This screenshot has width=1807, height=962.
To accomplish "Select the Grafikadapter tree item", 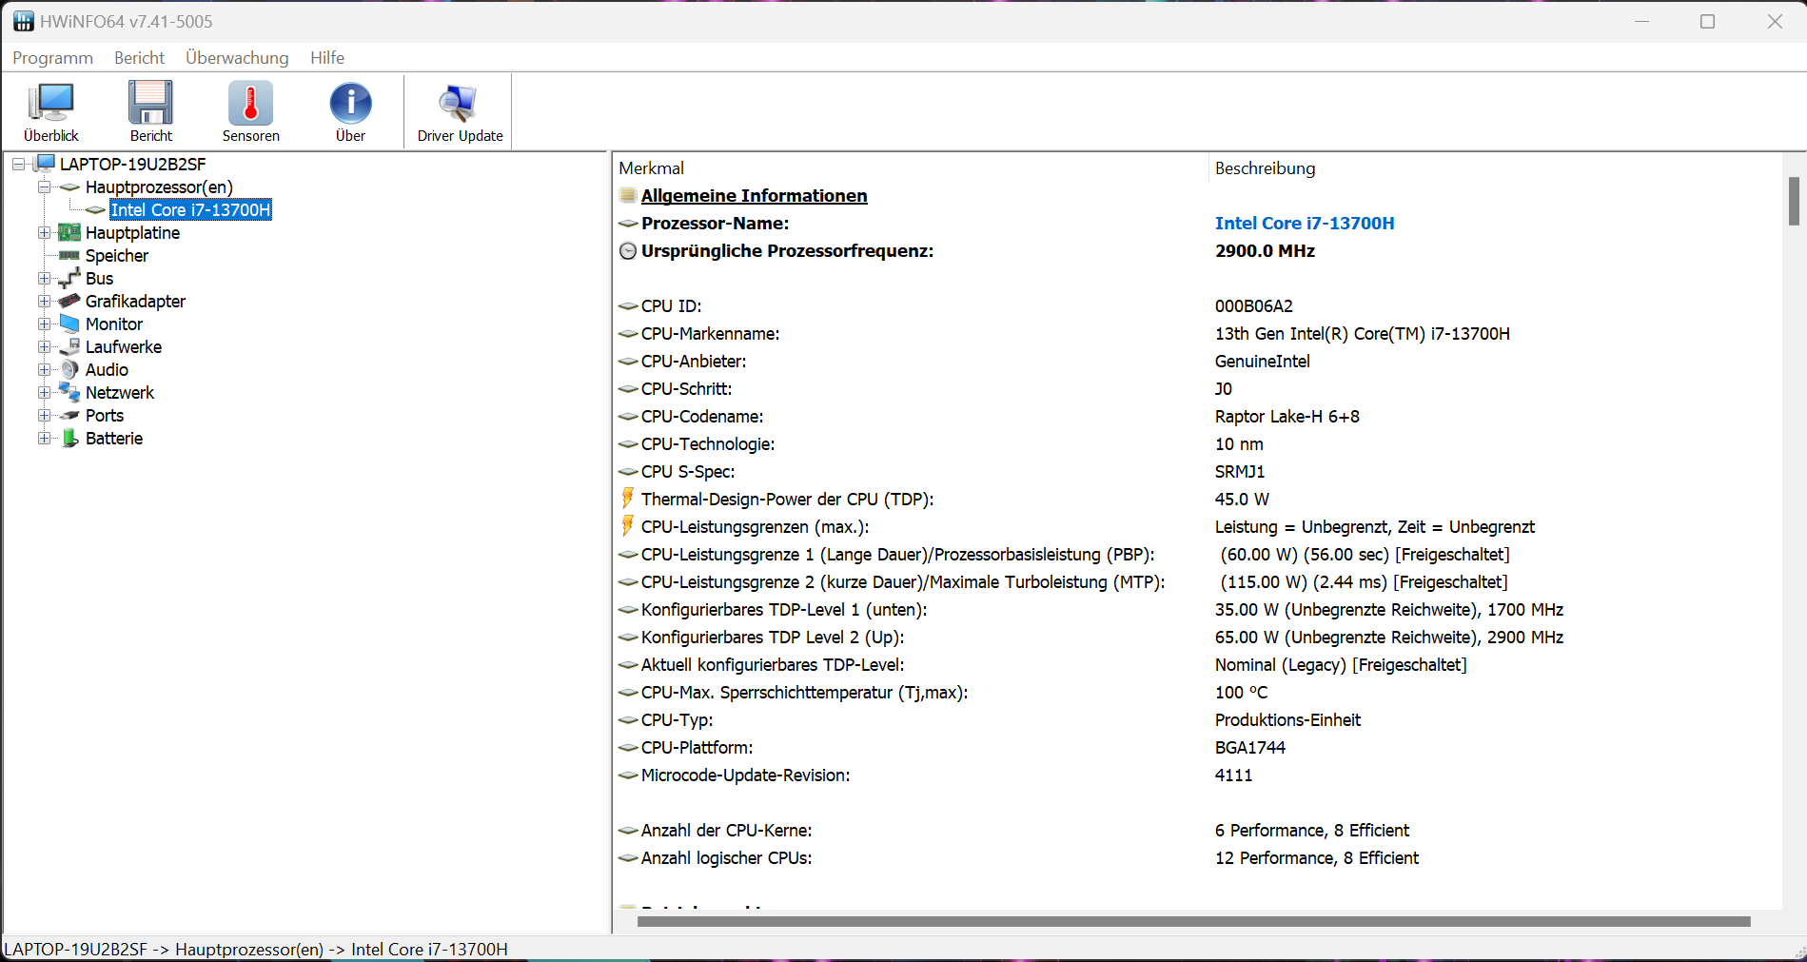I will click(x=135, y=301).
